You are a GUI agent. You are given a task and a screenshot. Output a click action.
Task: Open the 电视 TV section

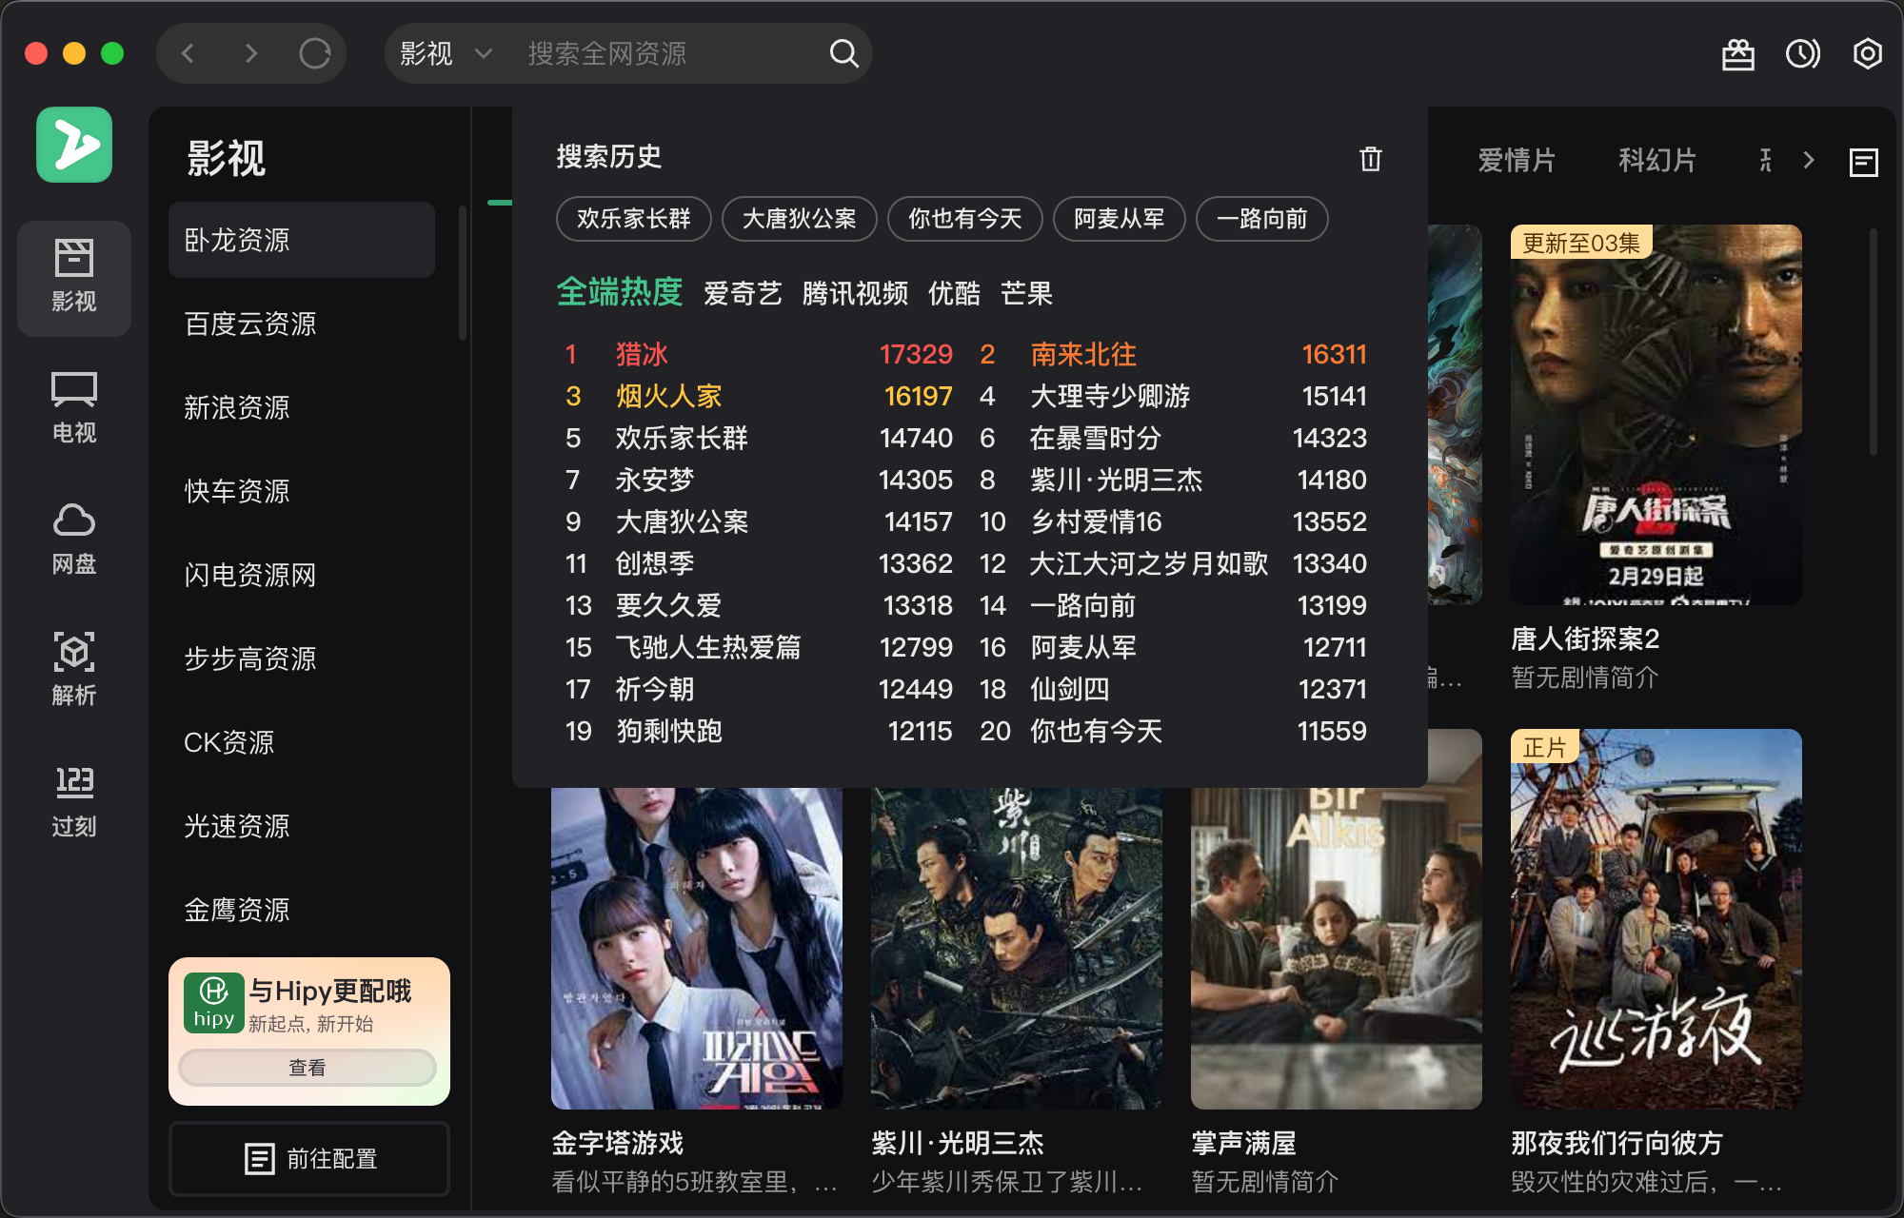pyautogui.click(x=74, y=407)
